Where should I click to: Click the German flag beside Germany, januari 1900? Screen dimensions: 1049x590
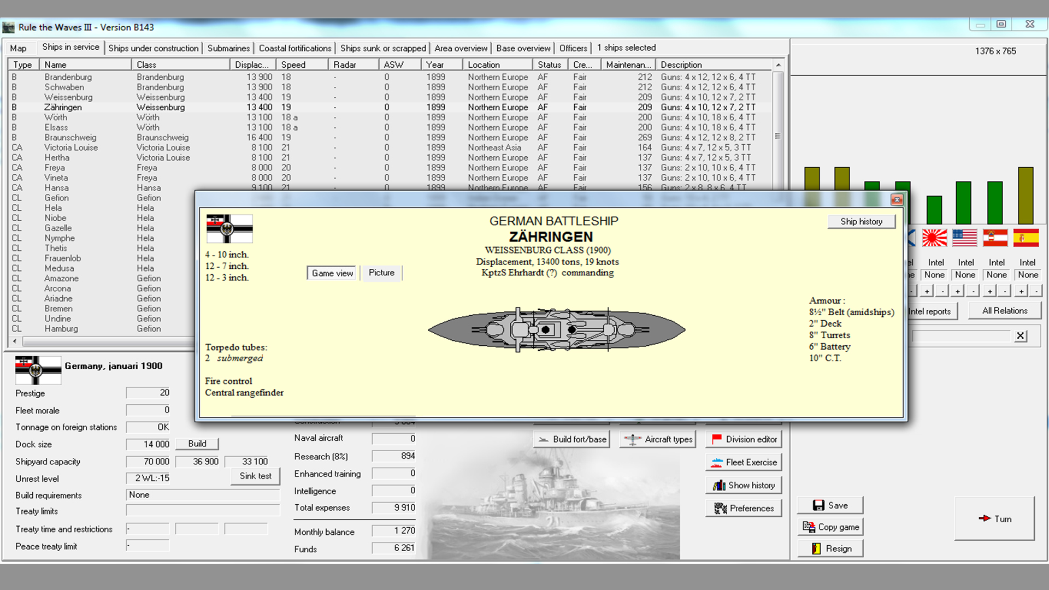(x=38, y=370)
